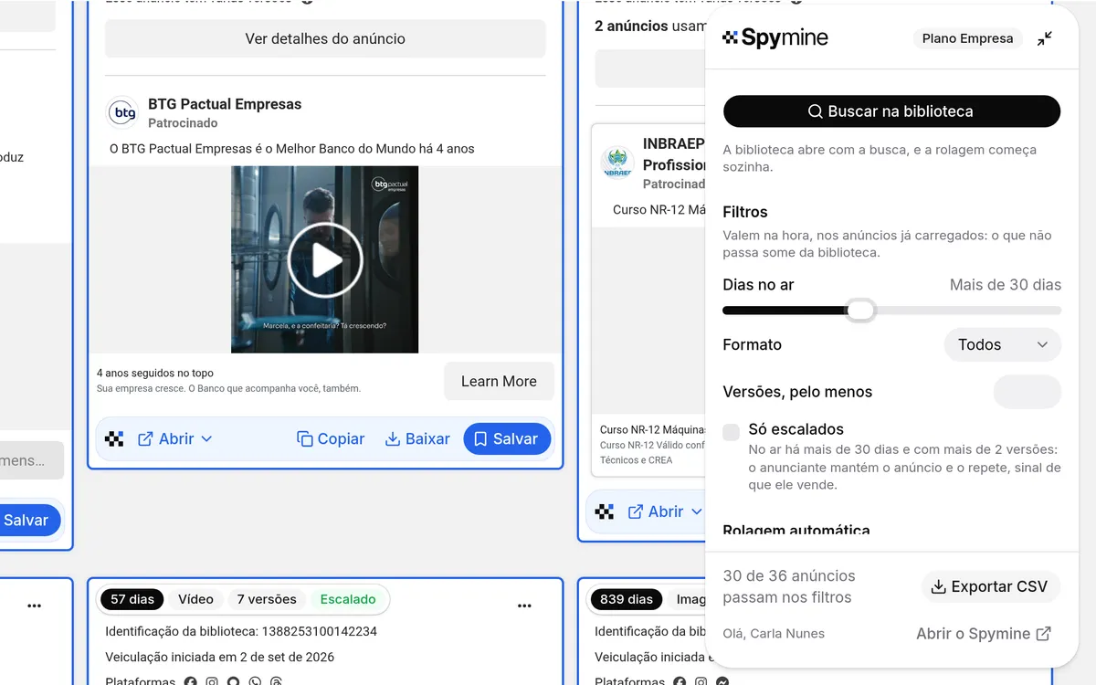Open the Abrir o Spymine link

pos(984,634)
